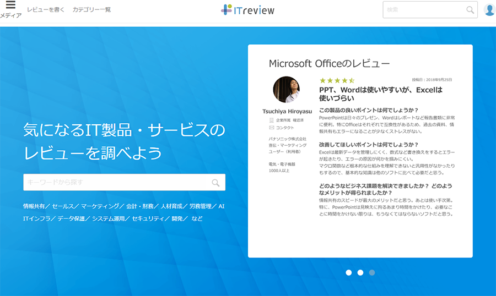The image size is (496, 296).
Task: Select the 会計・財務 category link
Action: coord(140,206)
